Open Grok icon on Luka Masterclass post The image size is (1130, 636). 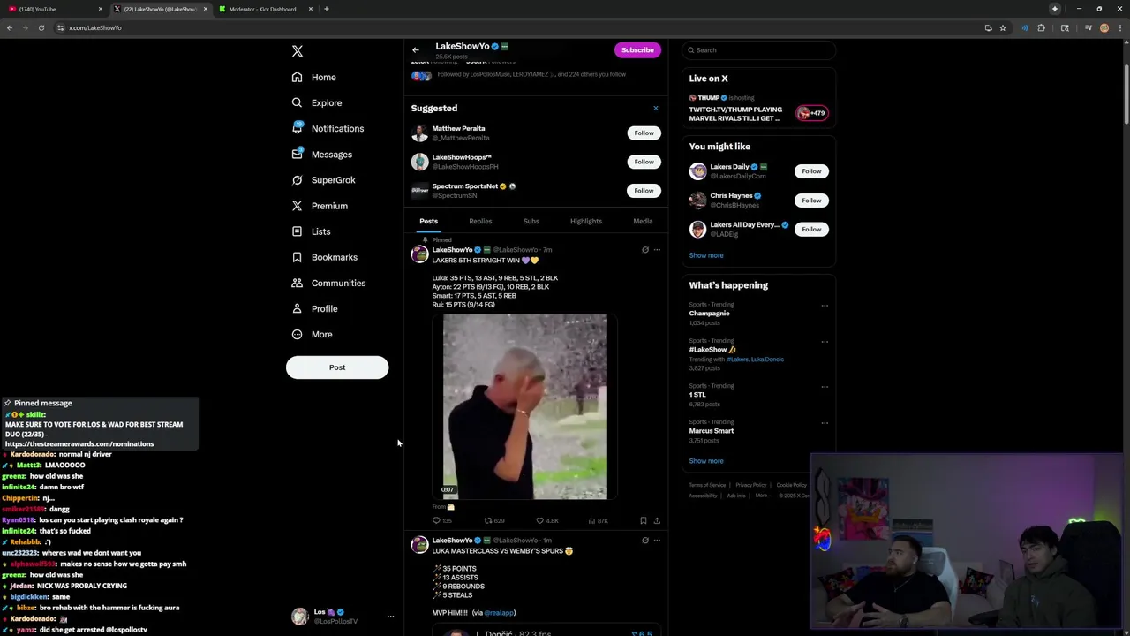[644, 541]
